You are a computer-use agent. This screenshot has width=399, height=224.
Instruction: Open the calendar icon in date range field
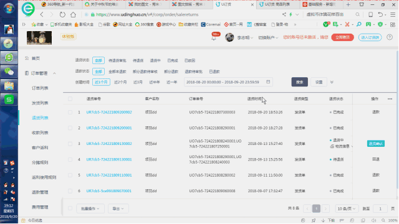[268, 82]
